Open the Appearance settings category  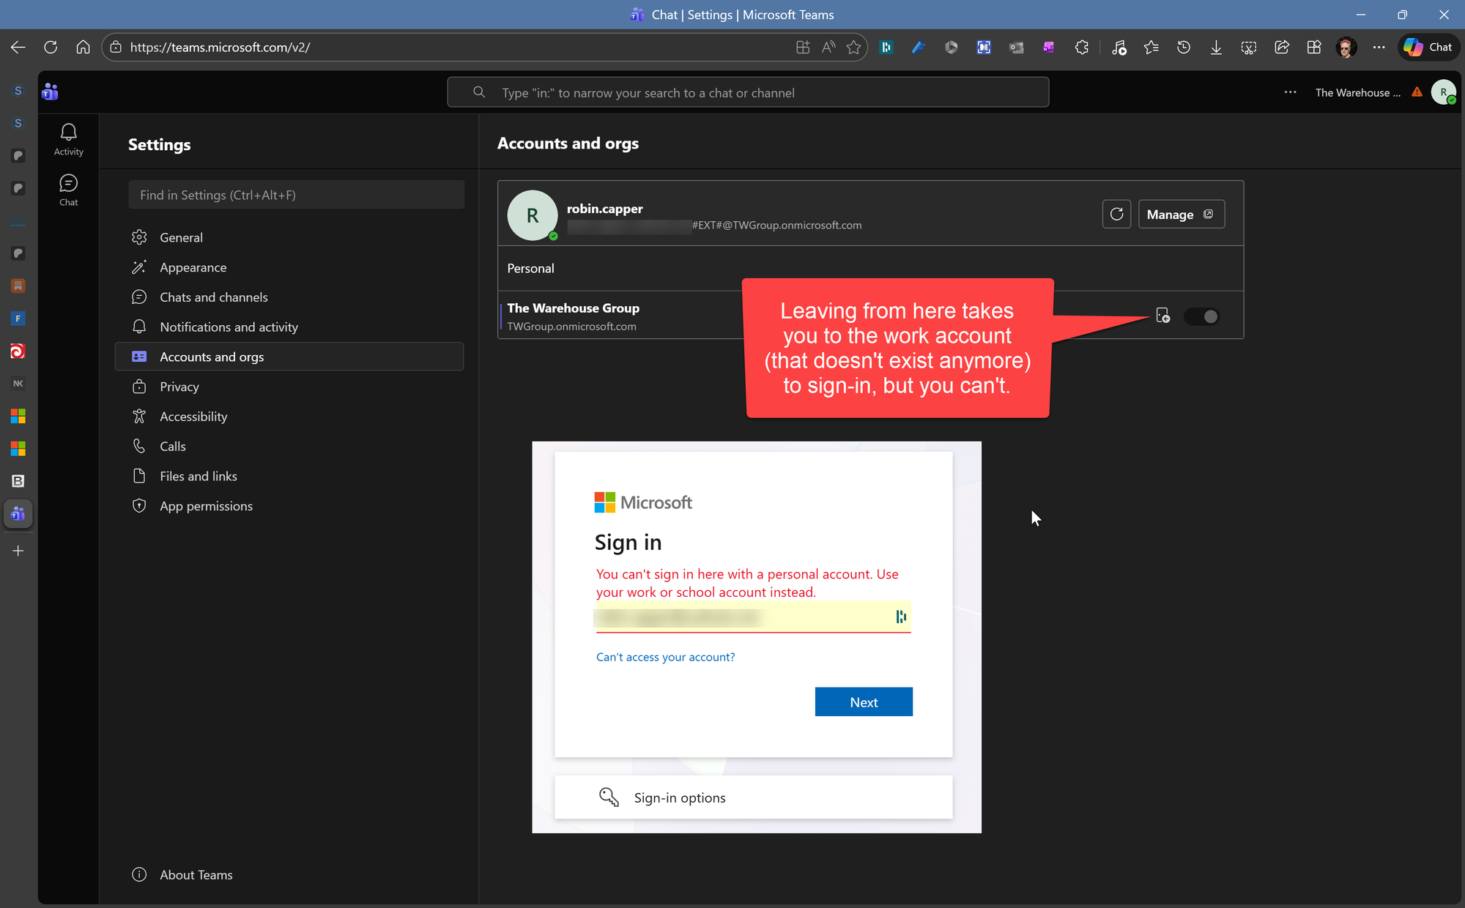(x=193, y=267)
